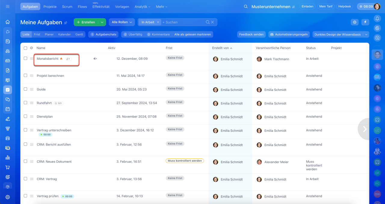This screenshot has height=204, width=385.
Task: Open the search magnifier in top bar
Action: (246, 7)
